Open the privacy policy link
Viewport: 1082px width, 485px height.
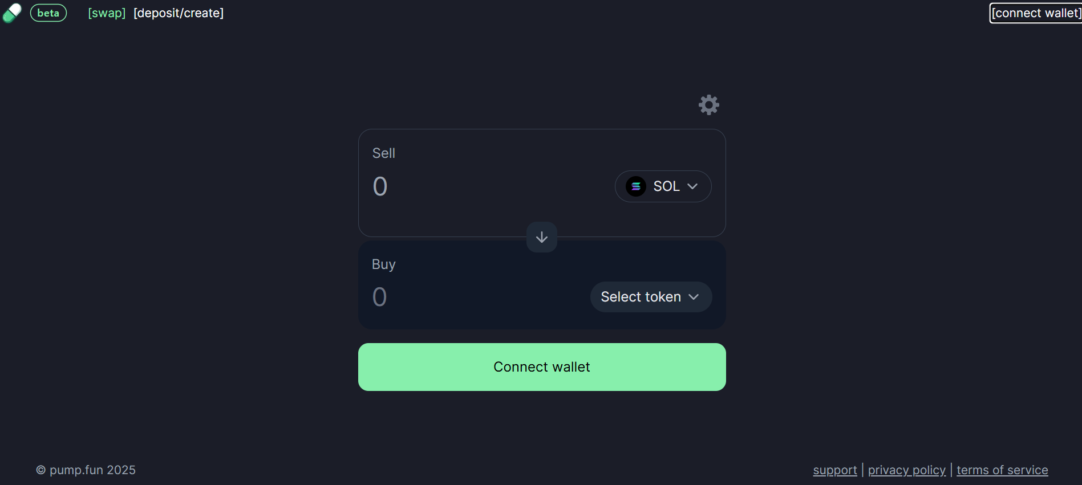click(906, 470)
